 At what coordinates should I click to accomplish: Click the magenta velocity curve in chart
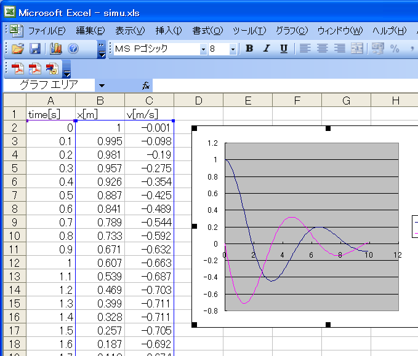(x=292, y=218)
